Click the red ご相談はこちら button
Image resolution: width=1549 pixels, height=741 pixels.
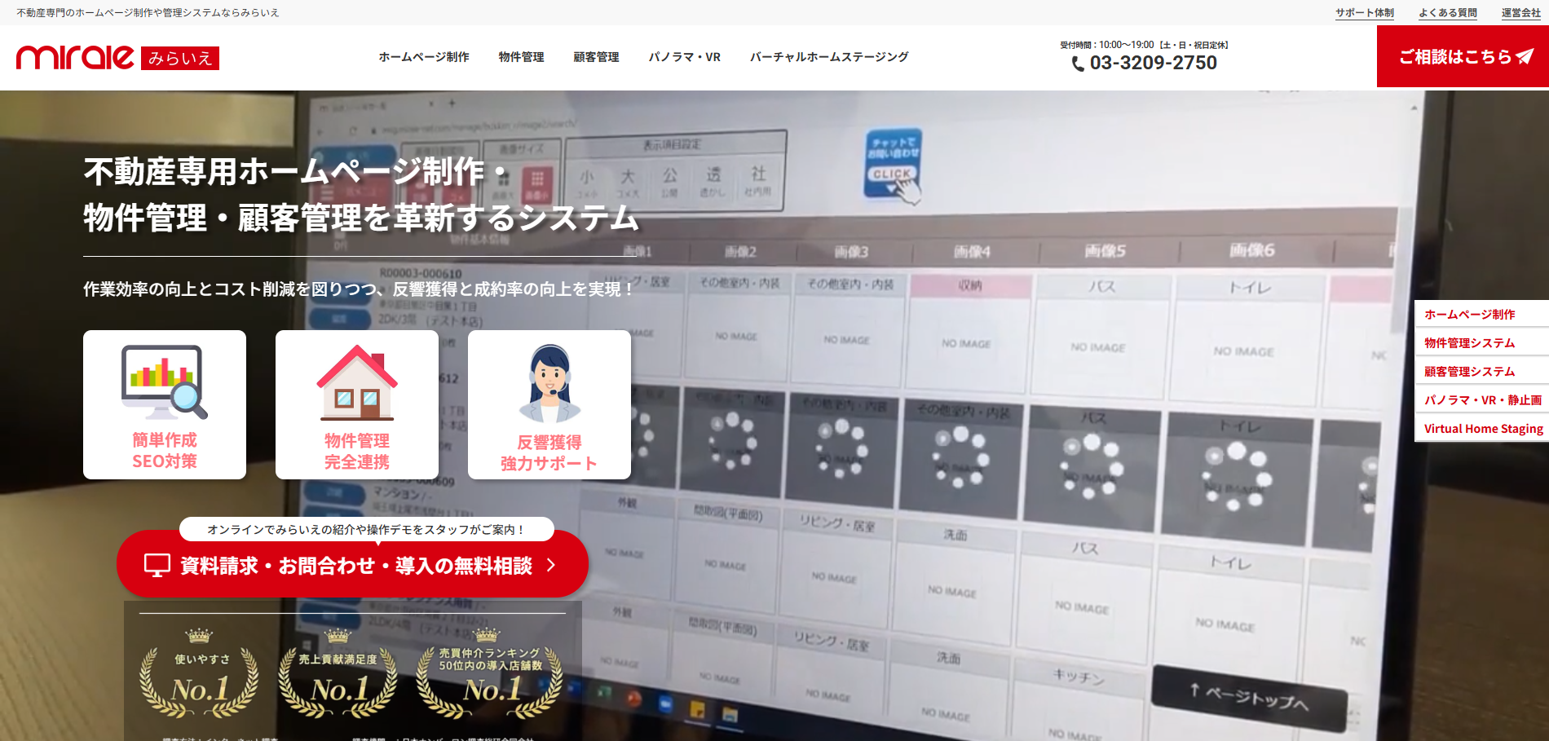(1463, 56)
